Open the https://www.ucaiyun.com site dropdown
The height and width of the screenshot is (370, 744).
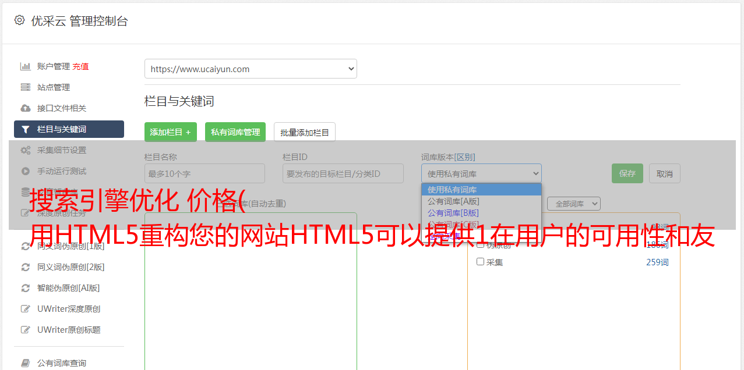click(251, 69)
